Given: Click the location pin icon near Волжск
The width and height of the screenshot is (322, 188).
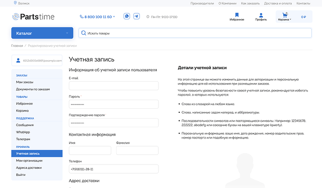Looking at the screenshot, I should click(x=16, y=3).
